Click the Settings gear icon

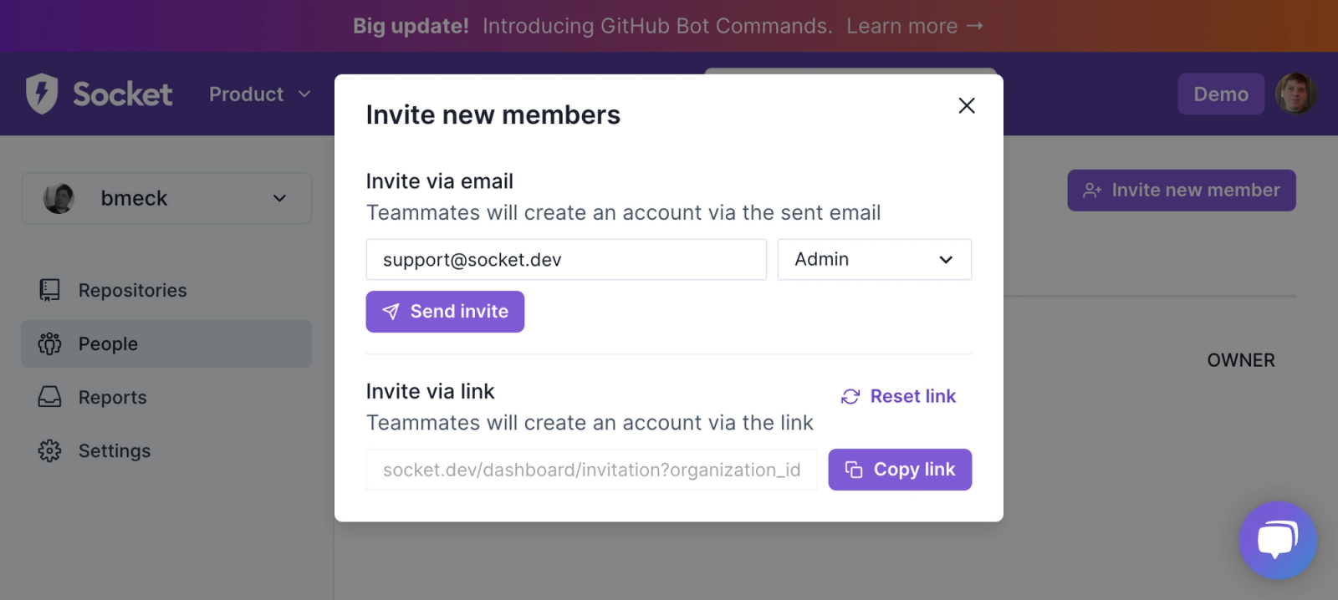(49, 450)
